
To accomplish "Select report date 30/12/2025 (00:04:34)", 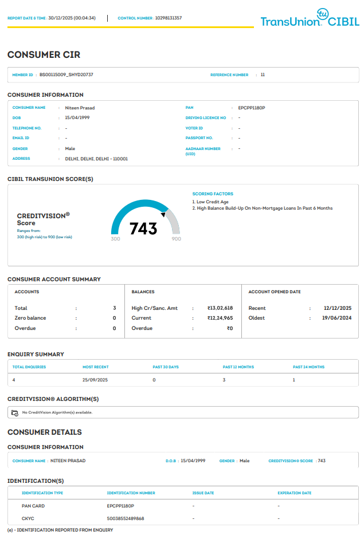I will point(72,18).
